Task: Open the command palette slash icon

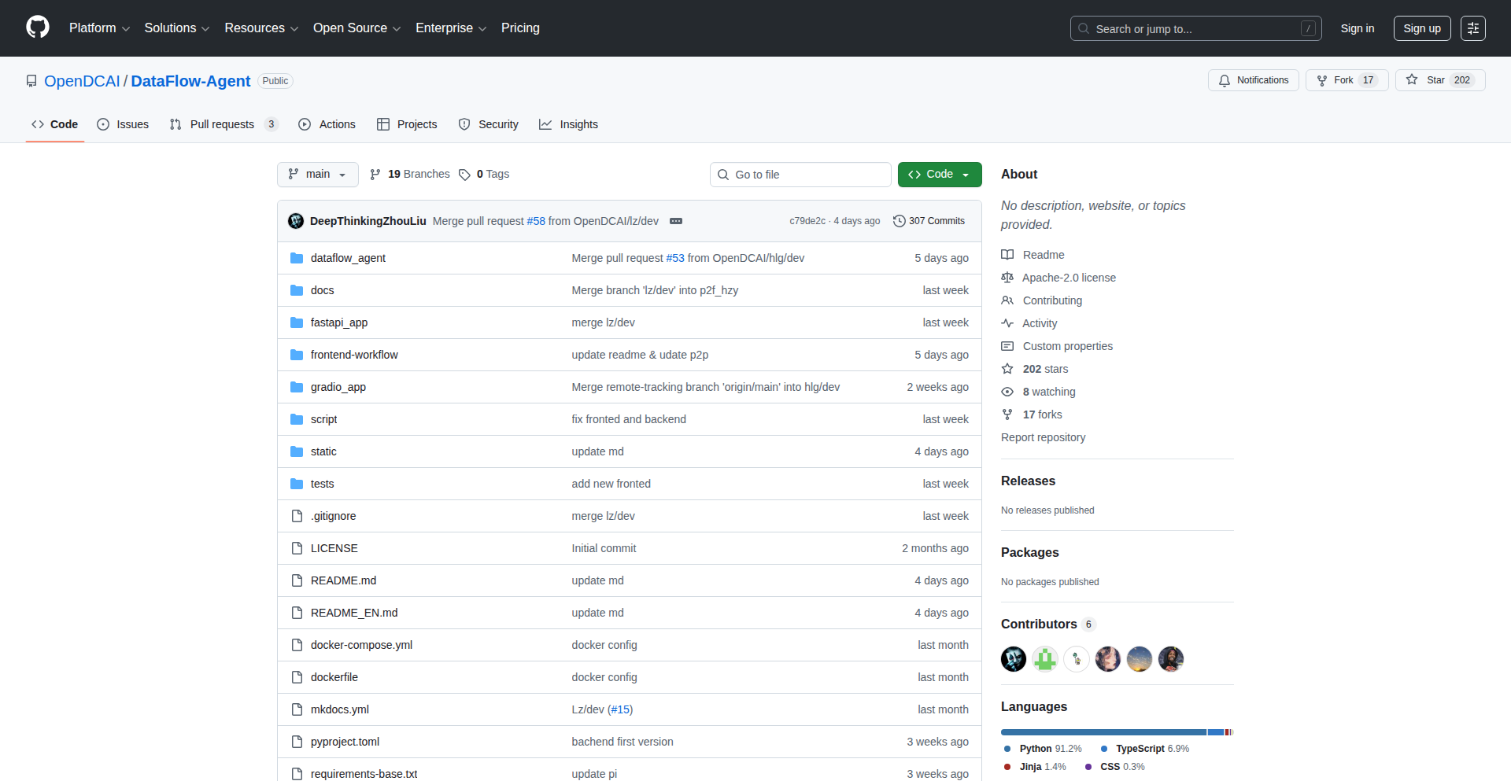Action: point(1308,28)
